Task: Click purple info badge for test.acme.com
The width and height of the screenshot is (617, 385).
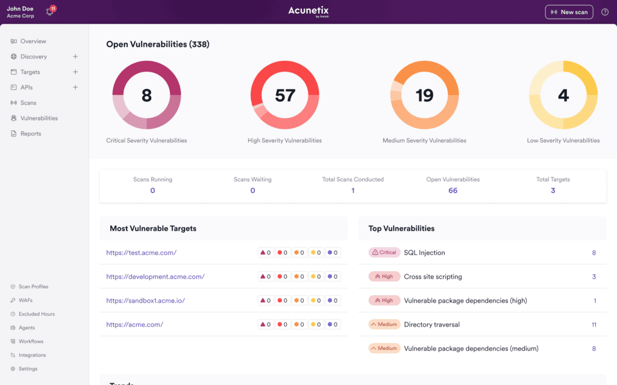Action: coord(333,253)
